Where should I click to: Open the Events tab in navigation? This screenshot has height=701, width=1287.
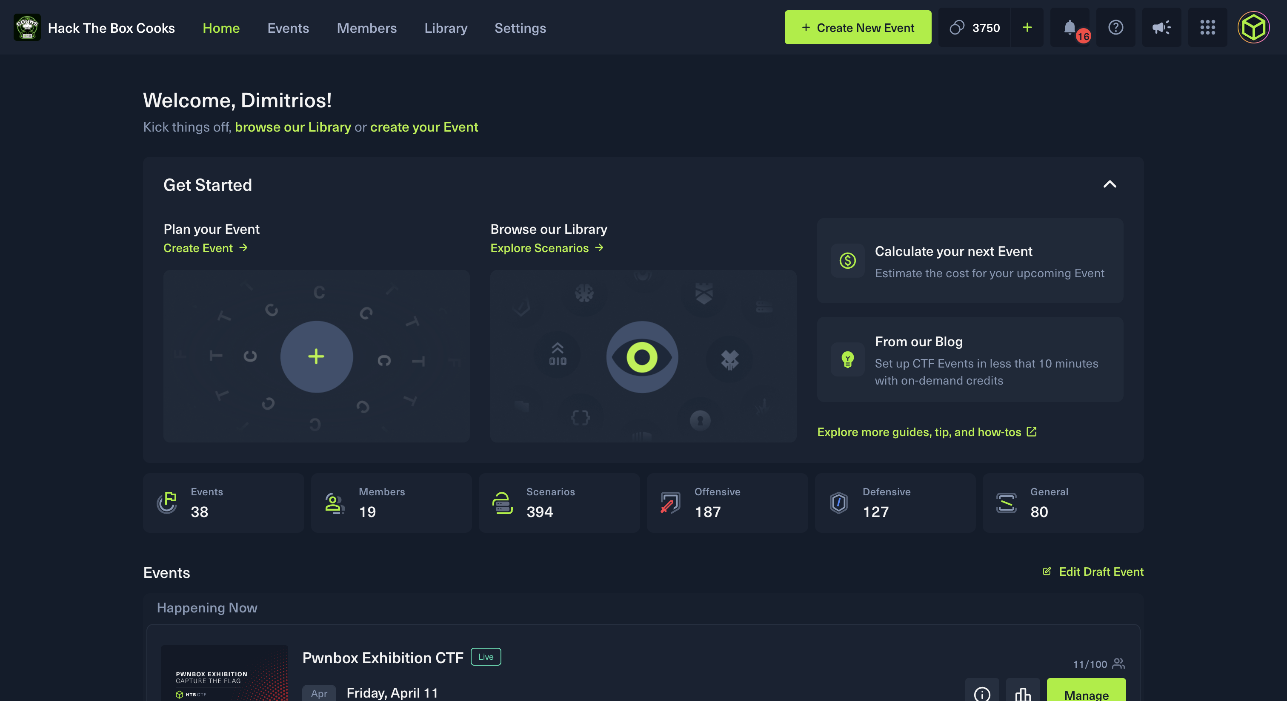288,28
